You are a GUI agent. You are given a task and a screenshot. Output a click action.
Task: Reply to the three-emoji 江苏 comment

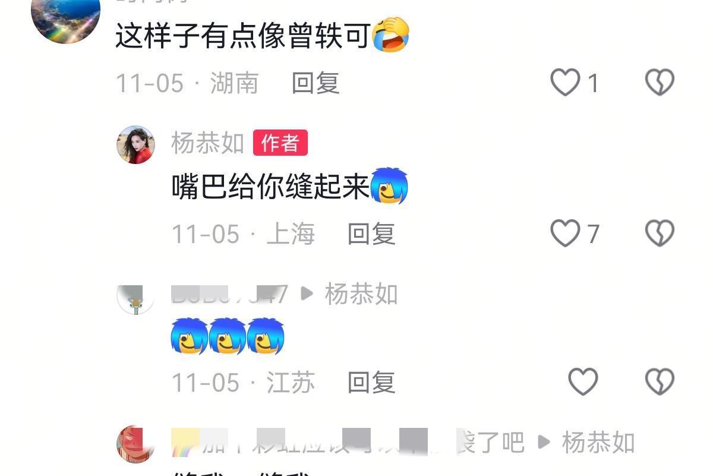click(371, 383)
